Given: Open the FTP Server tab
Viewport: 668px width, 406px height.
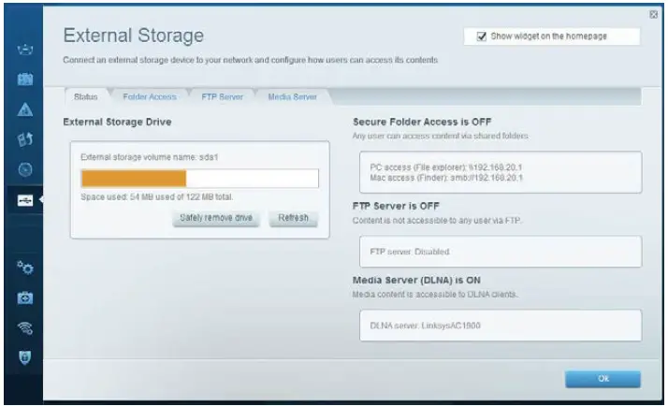Looking at the screenshot, I should (x=222, y=96).
